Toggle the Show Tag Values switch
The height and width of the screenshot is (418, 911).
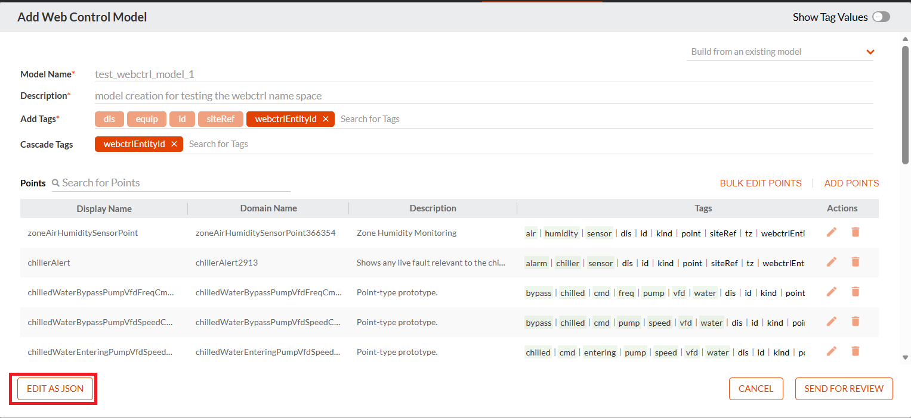[x=881, y=17]
